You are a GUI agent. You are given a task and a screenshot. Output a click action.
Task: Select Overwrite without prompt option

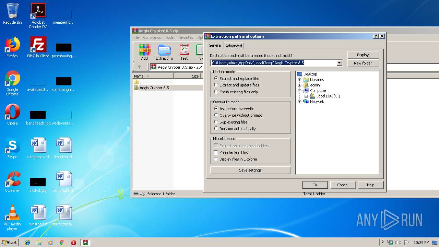[x=238, y=115]
